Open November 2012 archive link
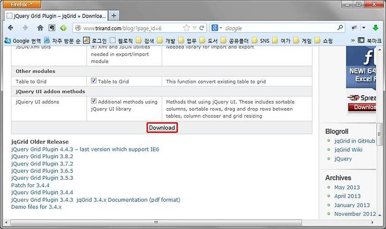 point(355,214)
